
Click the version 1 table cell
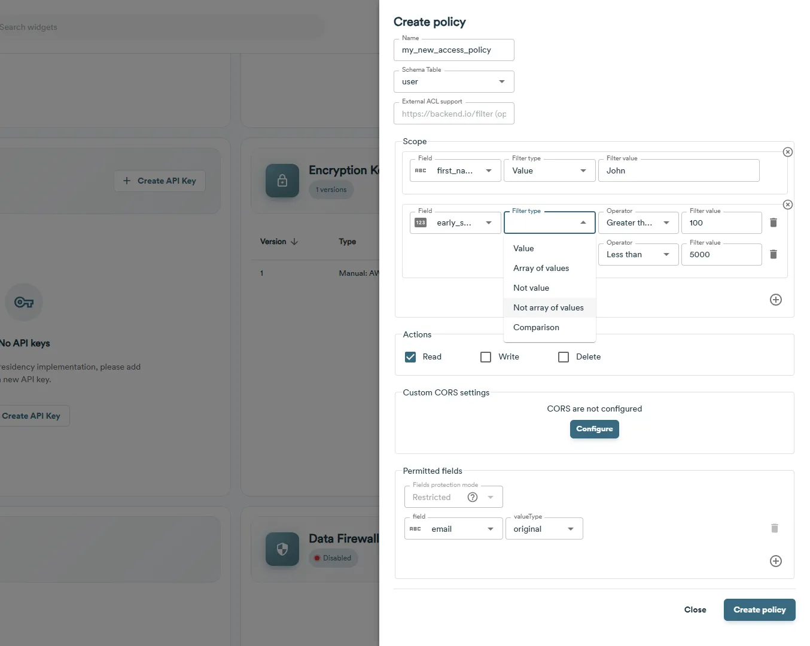[261, 273]
